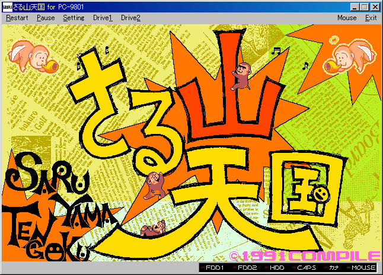Viewport: 383px width, 275px height.
Task: Click the trumpet-blowing cherub monkey at right
Action: [349, 55]
